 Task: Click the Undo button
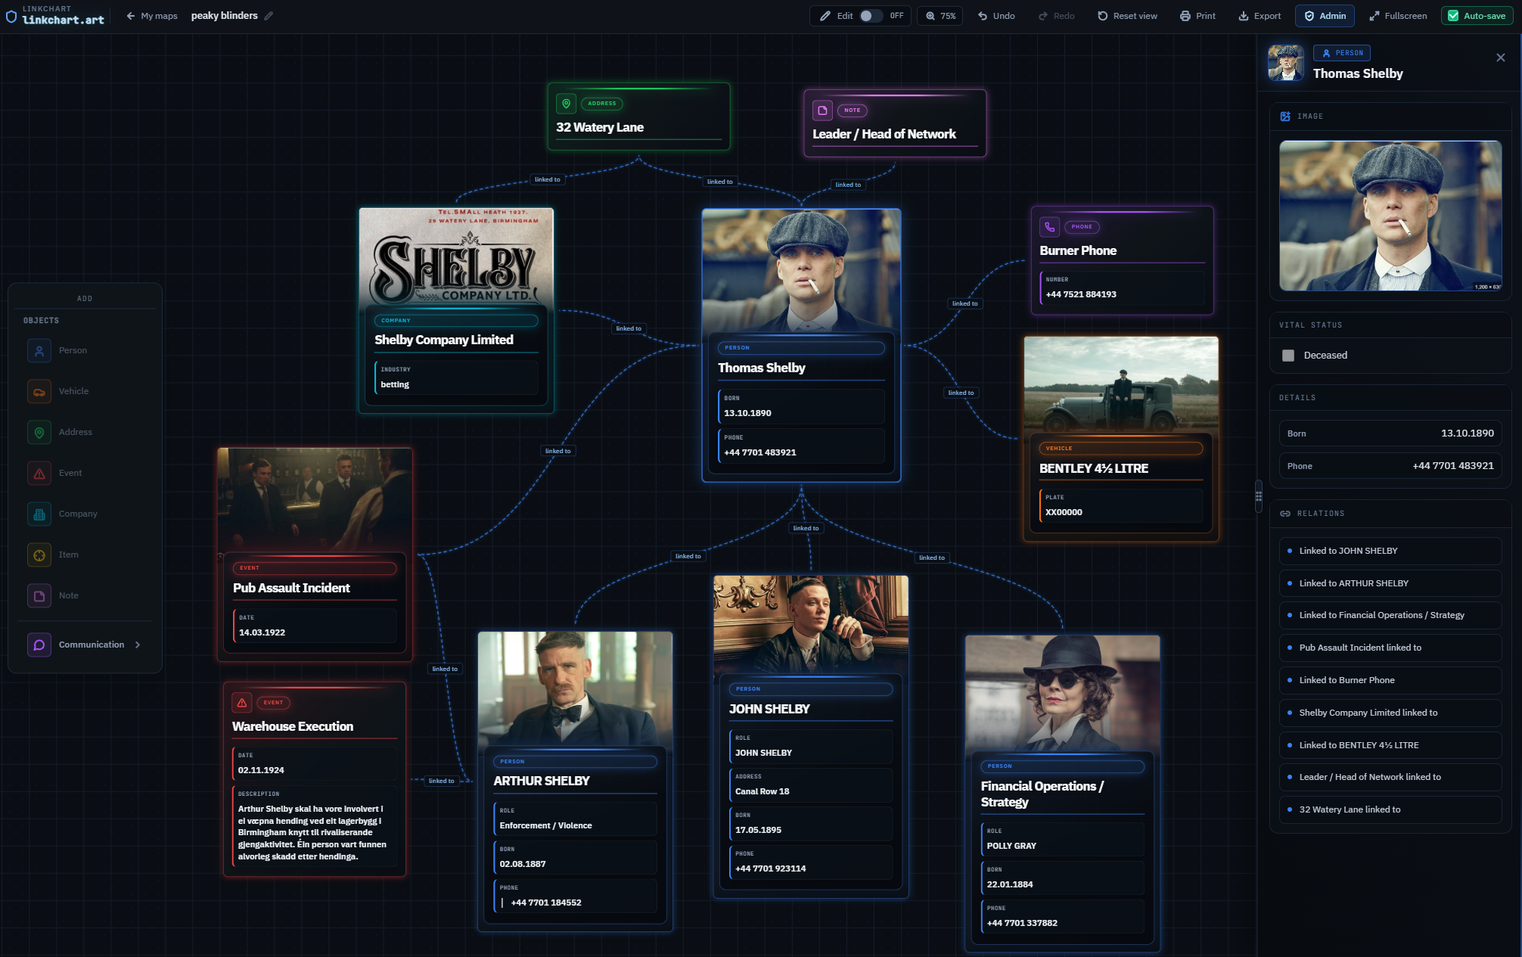[996, 16]
